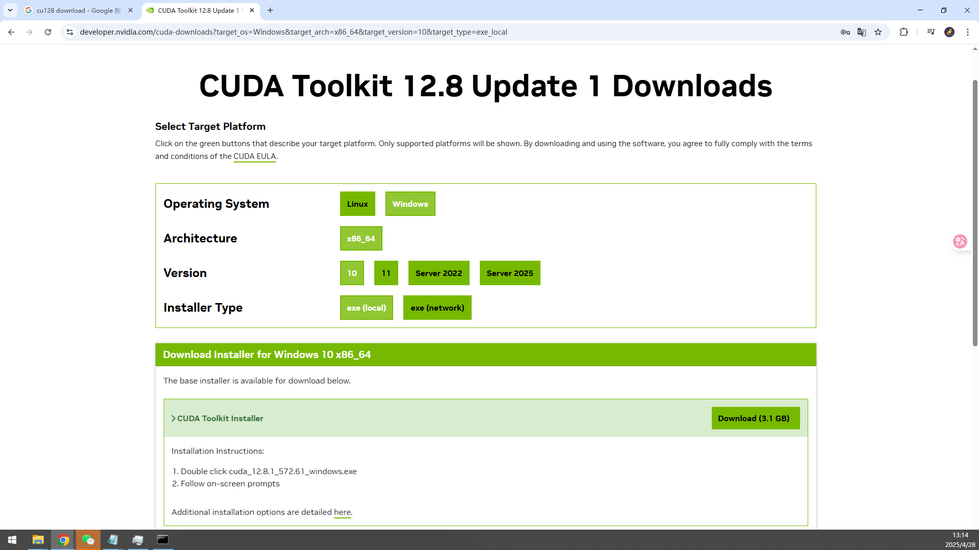The image size is (979, 550).
Task: Select Linux as operating system
Action: pyautogui.click(x=357, y=204)
